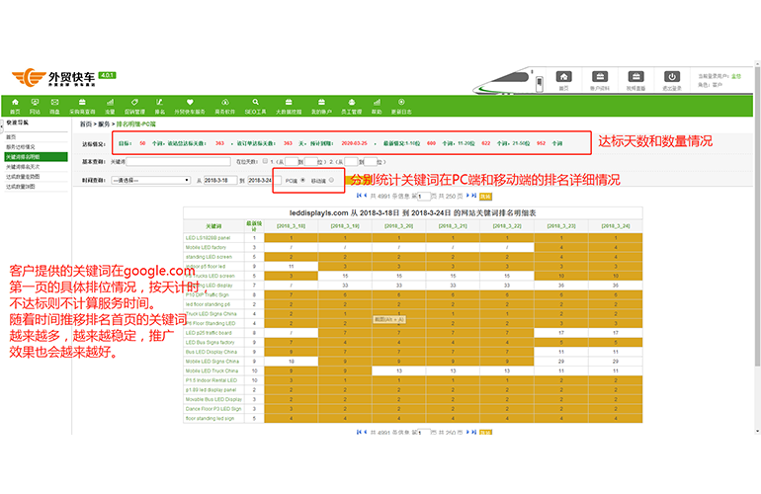Viewport: 761px width, 494px height.
Task: Open the end date field 2018-3-24
Action: tap(260, 181)
